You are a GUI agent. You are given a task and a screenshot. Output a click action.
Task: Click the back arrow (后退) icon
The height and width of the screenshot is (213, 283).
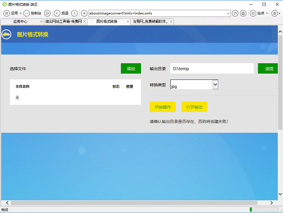[57, 13]
